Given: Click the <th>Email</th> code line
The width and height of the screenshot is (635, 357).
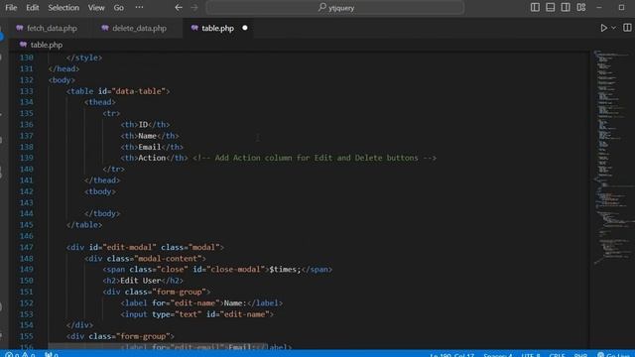Looking at the screenshot, I should click(x=152, y=147).
